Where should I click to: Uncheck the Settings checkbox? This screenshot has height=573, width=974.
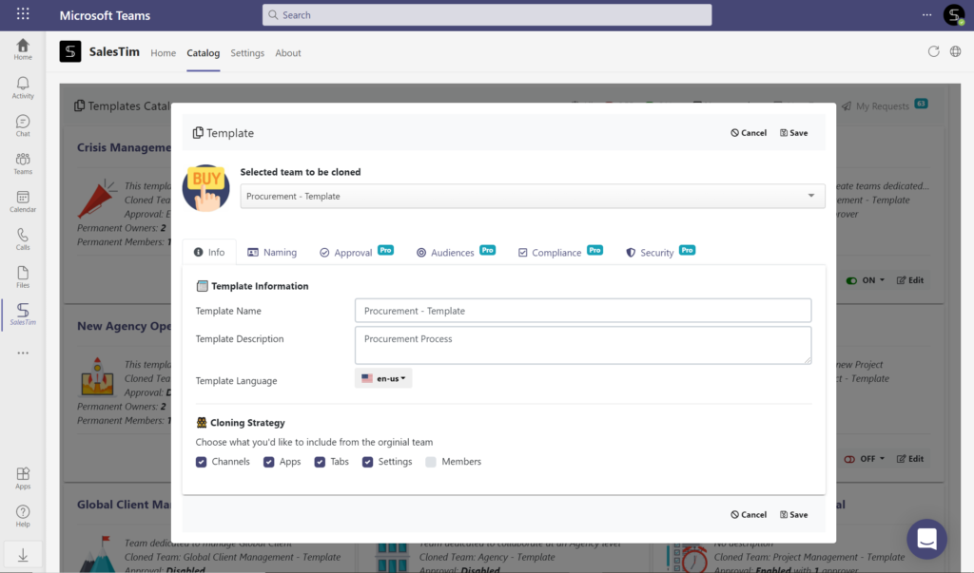pyautogui.click(x=368, y=462)
